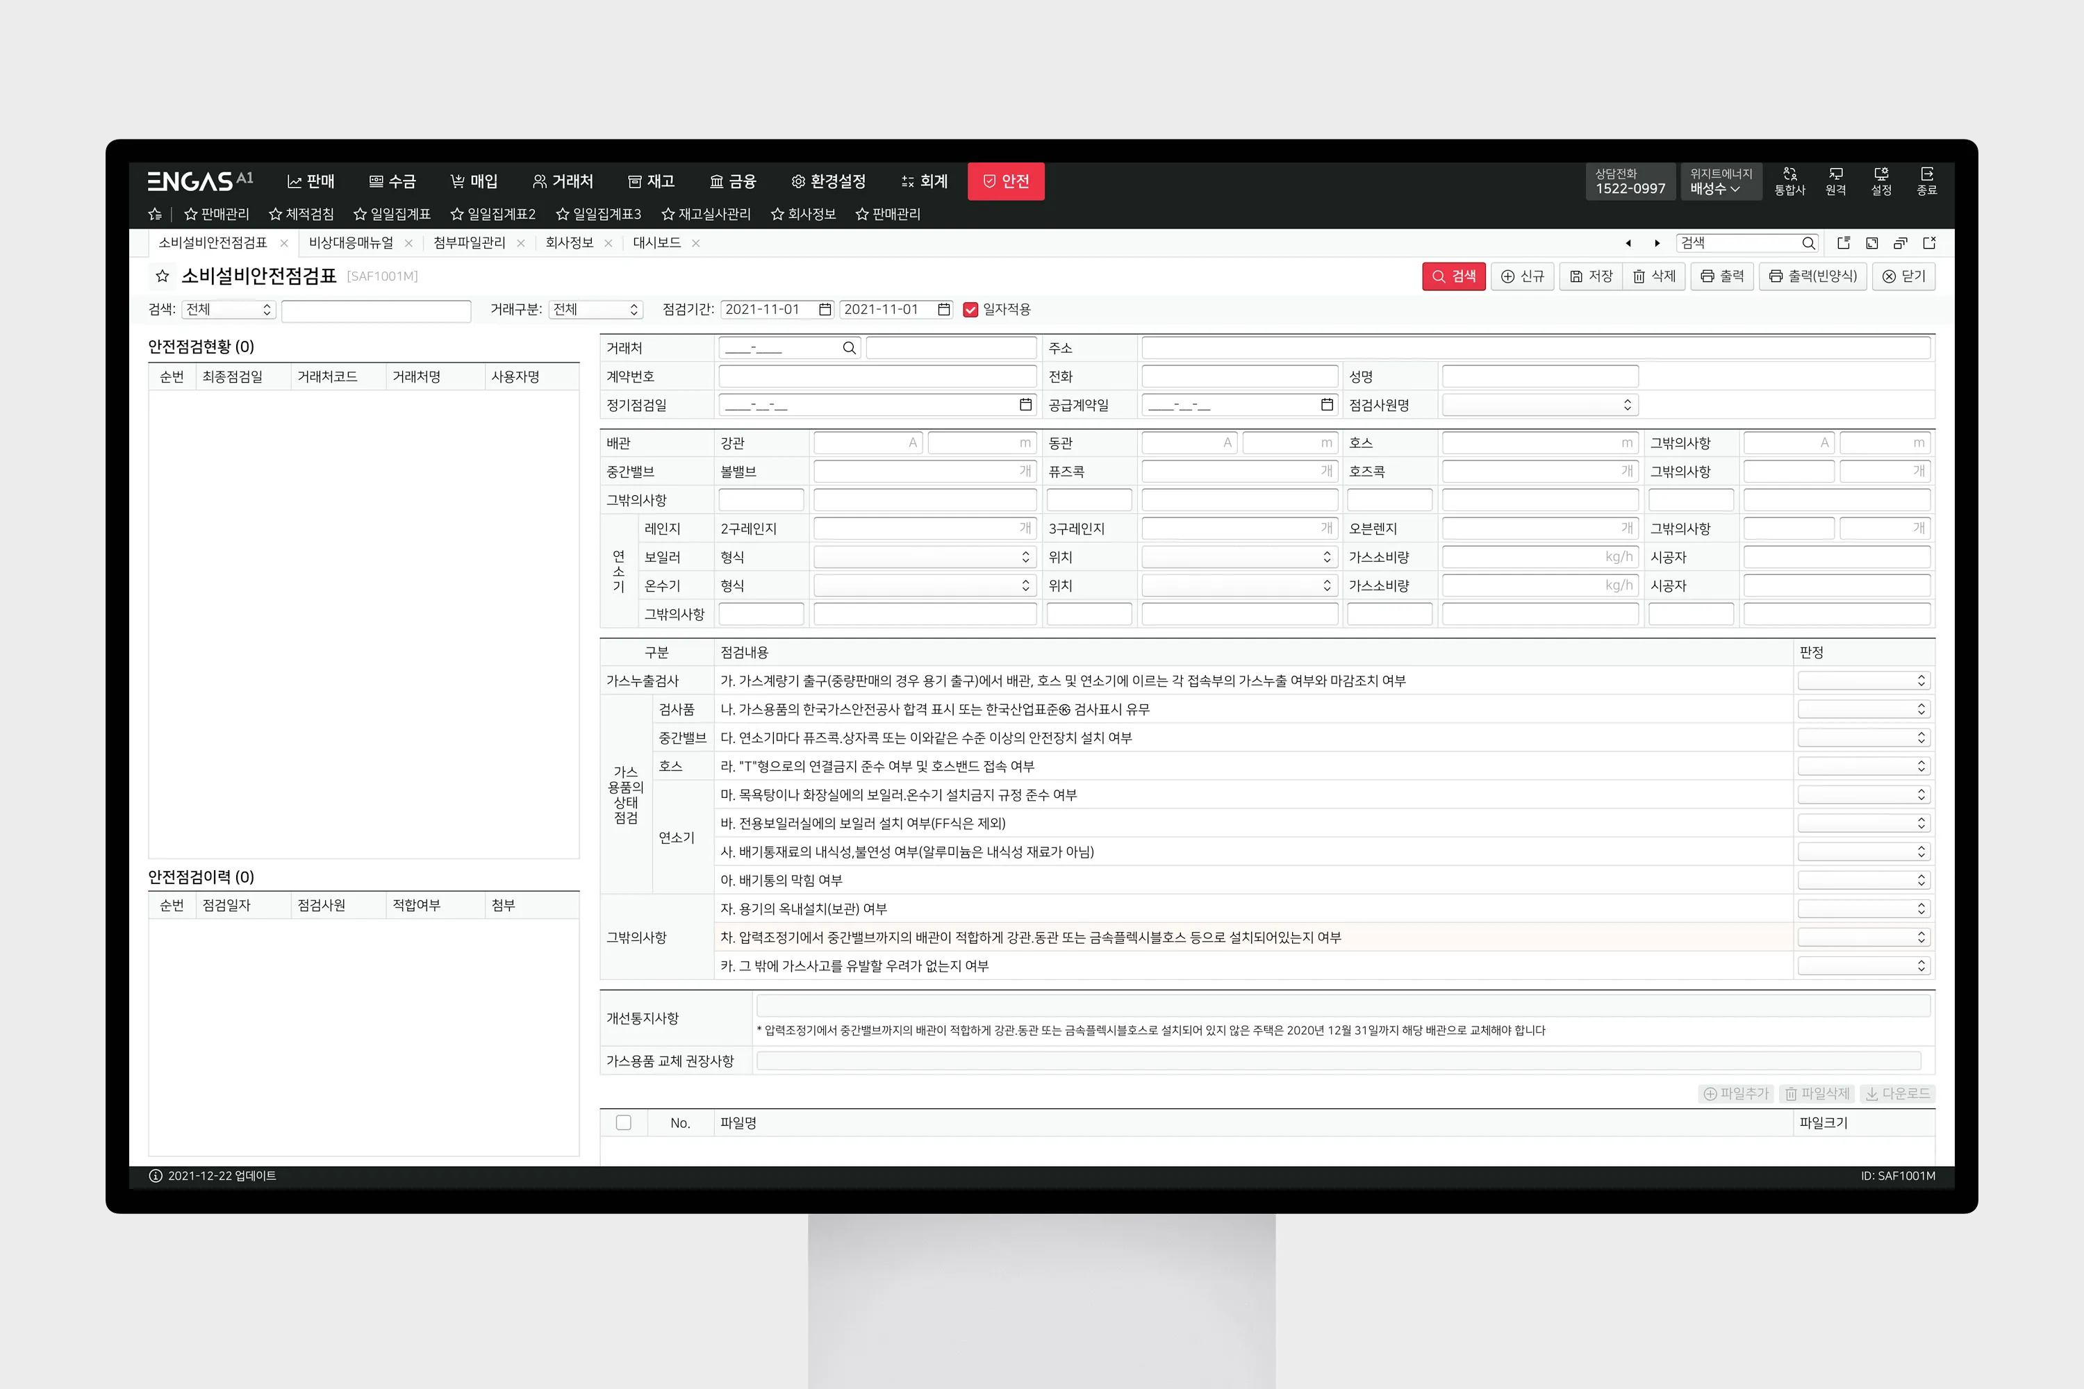Click the search magnifier in top 검색 box

pyautogui.click(x=1808, y=242)
